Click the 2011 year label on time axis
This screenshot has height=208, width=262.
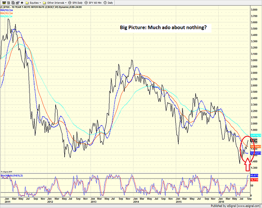point(7,202)
